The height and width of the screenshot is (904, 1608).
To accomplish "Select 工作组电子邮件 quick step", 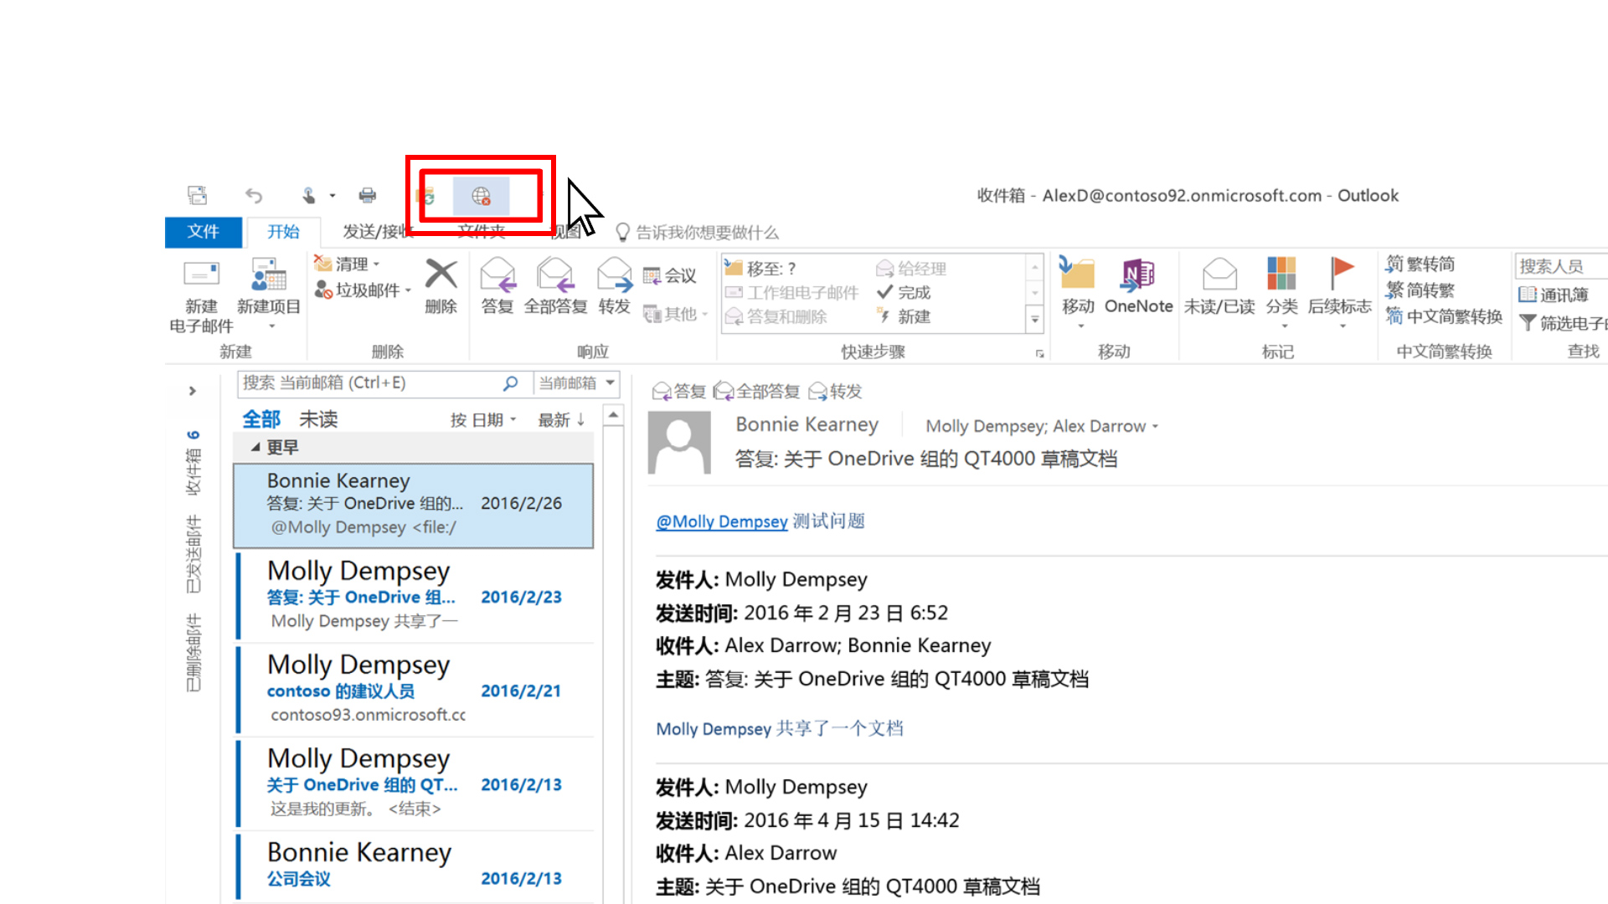I will click(791, 292).
